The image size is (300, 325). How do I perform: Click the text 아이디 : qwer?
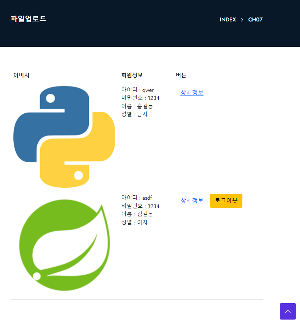coord(137,90)
